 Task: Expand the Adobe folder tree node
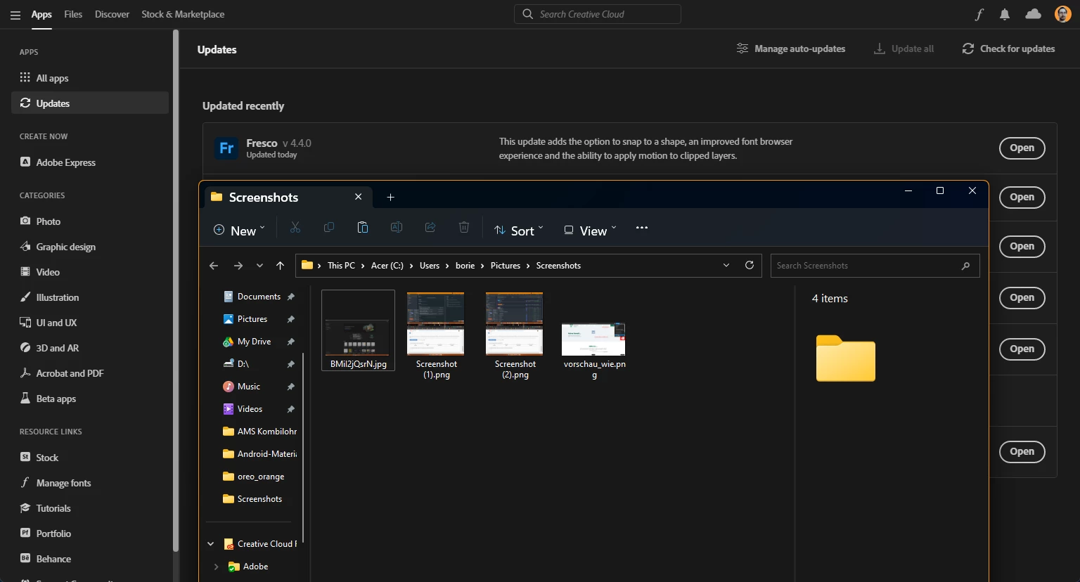[x=216, y=567]
